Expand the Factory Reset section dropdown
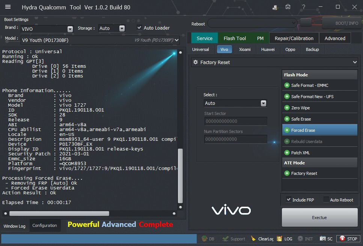363x246 pixels. pos(355,62)
